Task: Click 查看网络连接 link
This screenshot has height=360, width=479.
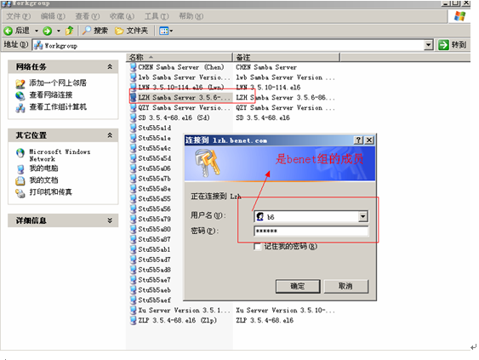Action: tap(51, 95)
